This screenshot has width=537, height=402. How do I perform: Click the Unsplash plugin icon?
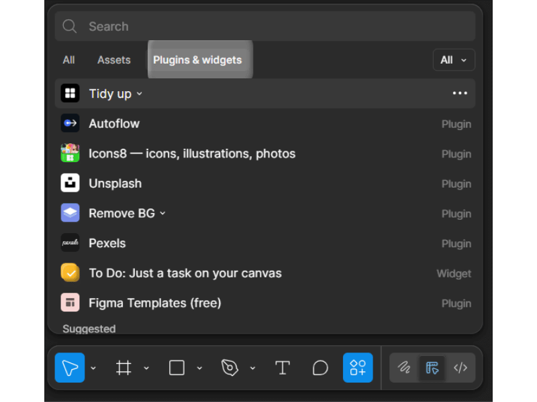point(70,183)
